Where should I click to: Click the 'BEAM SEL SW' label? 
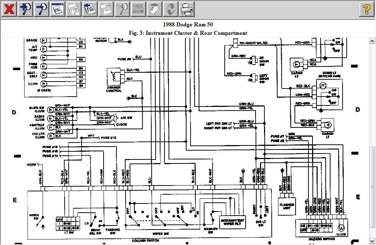95,231
